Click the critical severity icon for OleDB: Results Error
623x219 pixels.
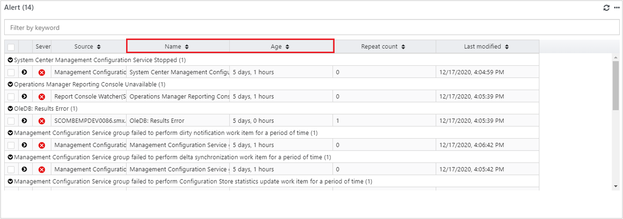tap(42, 121)
